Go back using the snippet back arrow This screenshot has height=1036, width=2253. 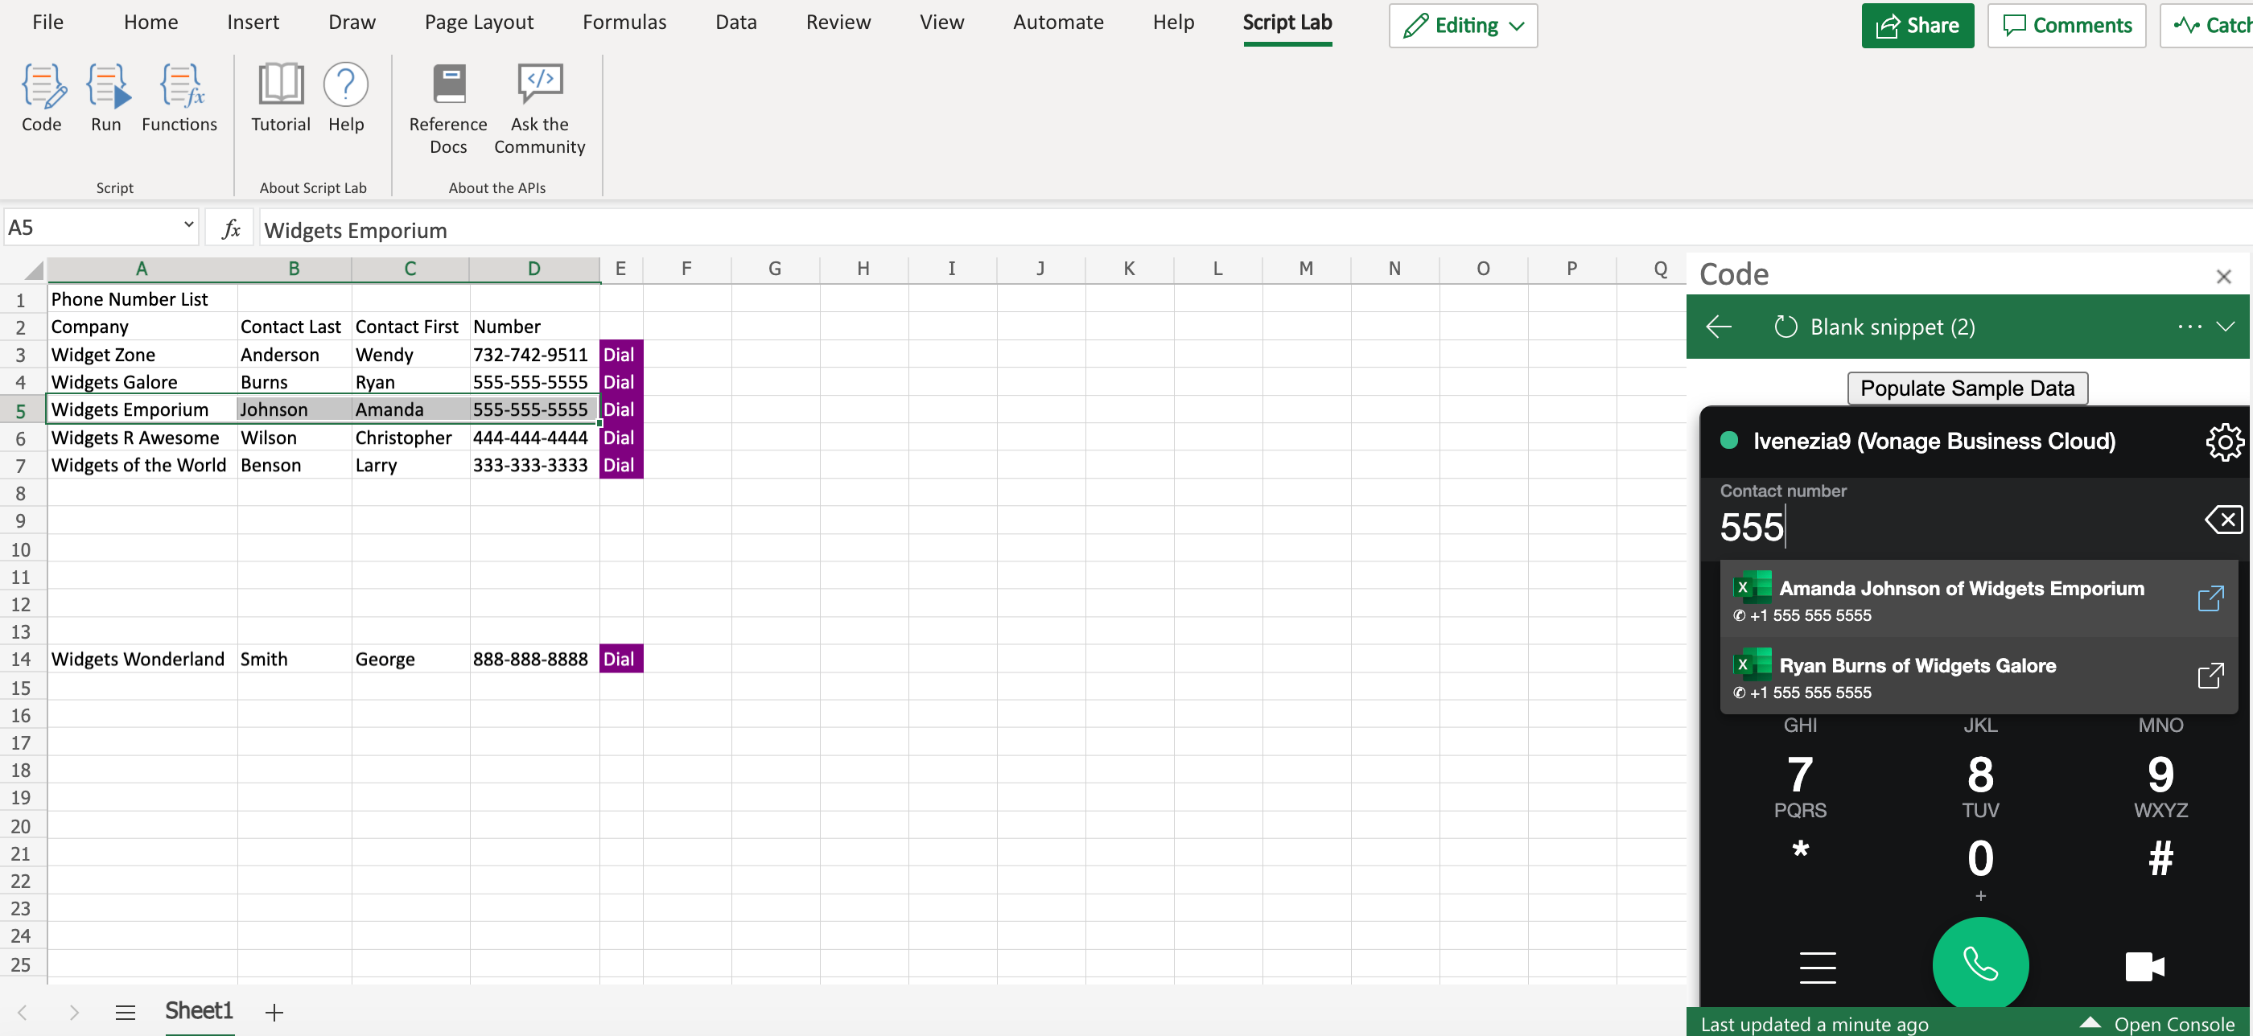pos(1719,327)
